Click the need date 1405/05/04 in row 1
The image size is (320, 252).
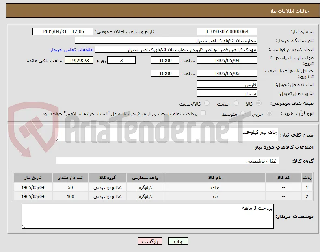click(x=33, y=187)
